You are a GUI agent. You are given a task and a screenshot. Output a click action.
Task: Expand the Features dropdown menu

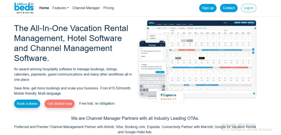[x=61, y=8]
